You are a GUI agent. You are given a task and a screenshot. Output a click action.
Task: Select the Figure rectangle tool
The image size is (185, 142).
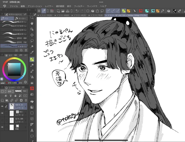point(32,113)
